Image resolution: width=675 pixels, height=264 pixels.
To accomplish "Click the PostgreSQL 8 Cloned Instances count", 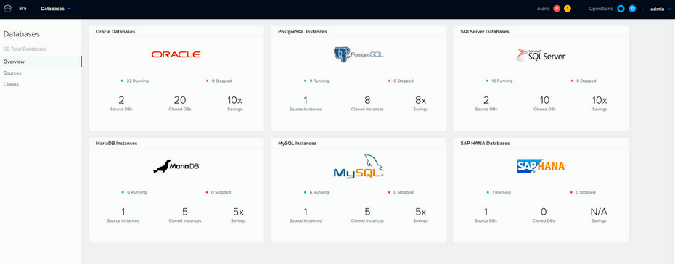I will coord(367,104).
